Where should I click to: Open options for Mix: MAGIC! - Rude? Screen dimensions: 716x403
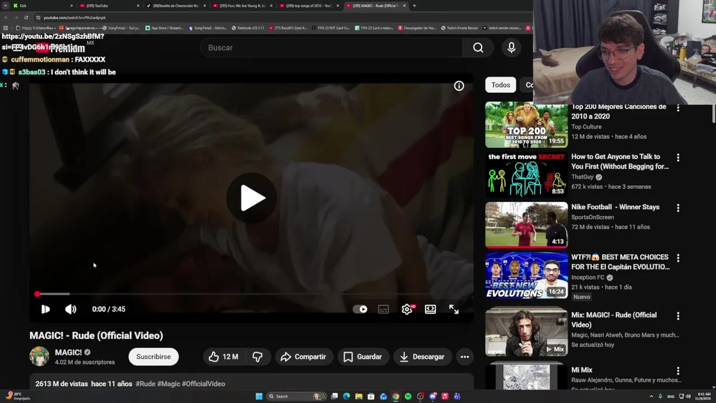pyautogui.click(x=678, y=316)
